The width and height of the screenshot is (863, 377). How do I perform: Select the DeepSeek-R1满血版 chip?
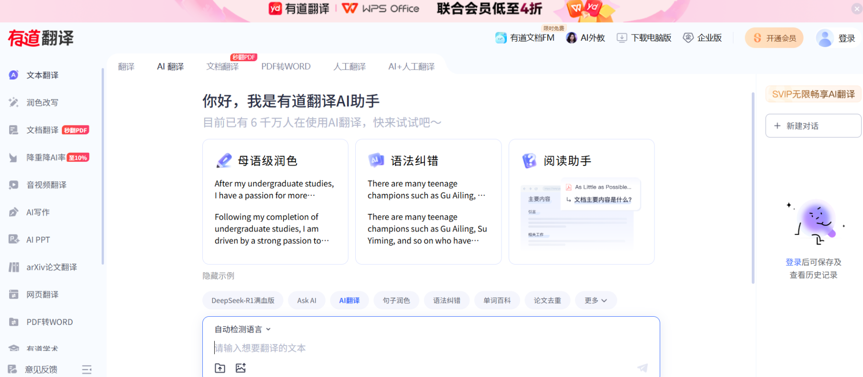[x=243, y=300]
